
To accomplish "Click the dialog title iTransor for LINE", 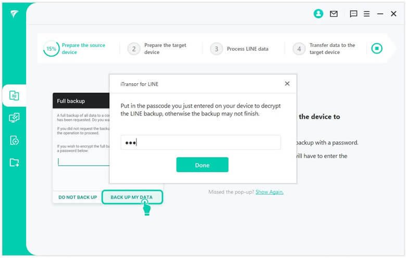I will coord(139,84).
